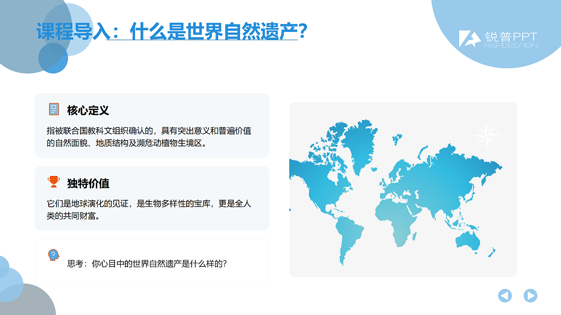
Task: Click the question-mark head icon beside 思考
Action: 54,255
